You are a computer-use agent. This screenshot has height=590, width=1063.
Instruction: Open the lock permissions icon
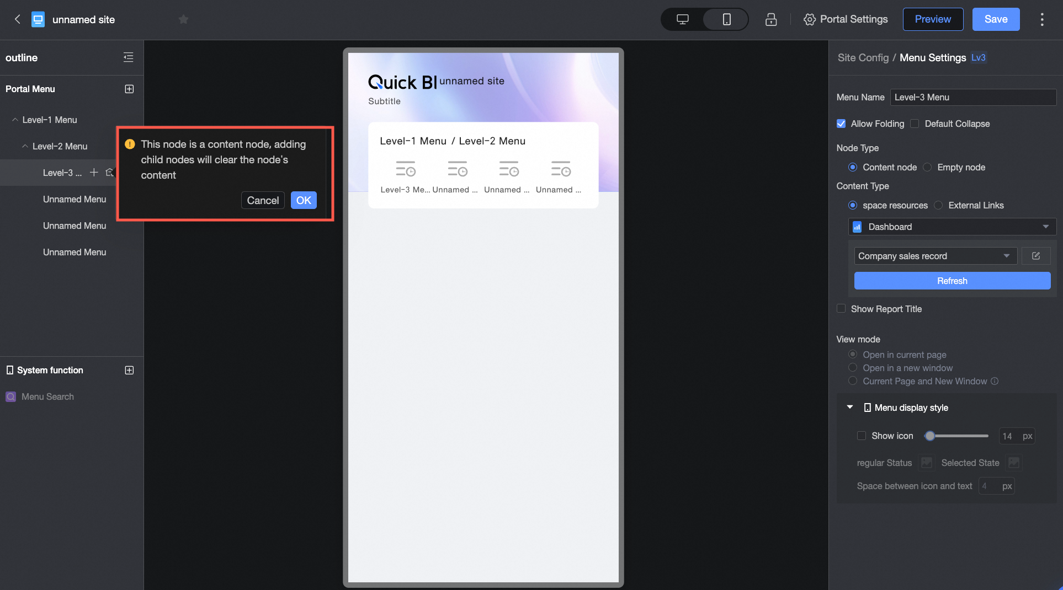(x=771, y=19)
